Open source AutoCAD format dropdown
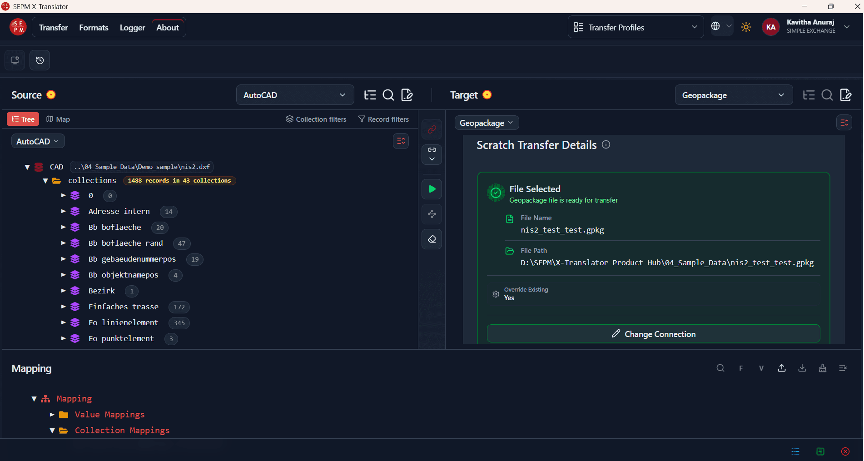The image size is (864, 461). pyautogui.click(x=295, y=95)
